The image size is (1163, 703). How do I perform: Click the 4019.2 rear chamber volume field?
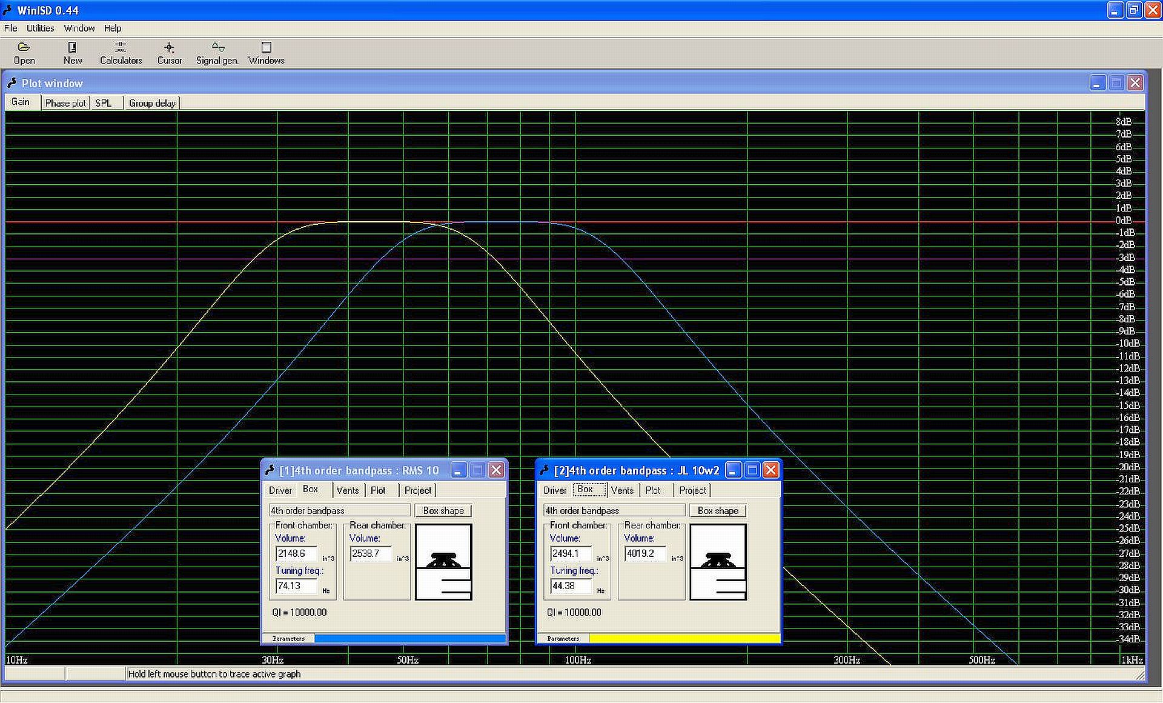click(x=644, y=554)
